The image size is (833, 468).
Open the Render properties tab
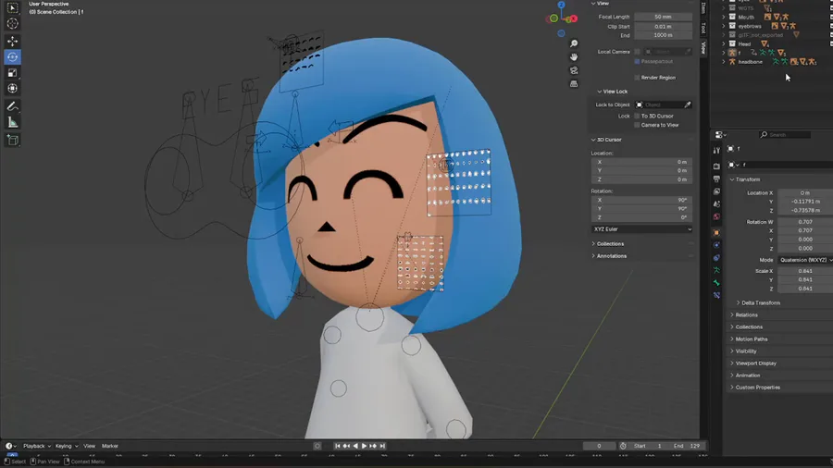coord(716,166)
